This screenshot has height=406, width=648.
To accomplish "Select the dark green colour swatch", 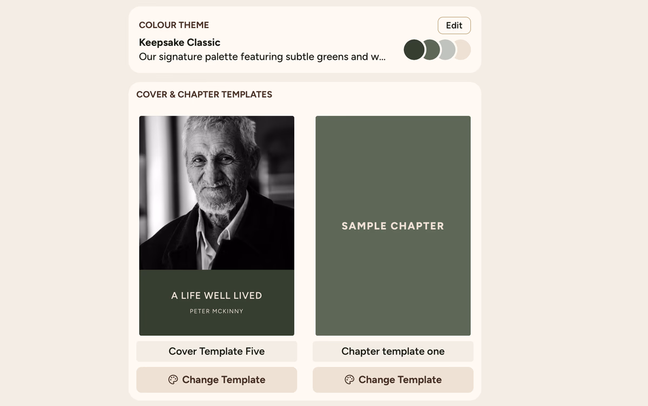I will (x=413, y=50).
